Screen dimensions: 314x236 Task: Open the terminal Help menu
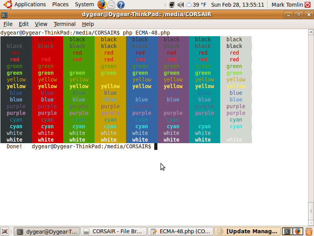[x=88, y=24]
